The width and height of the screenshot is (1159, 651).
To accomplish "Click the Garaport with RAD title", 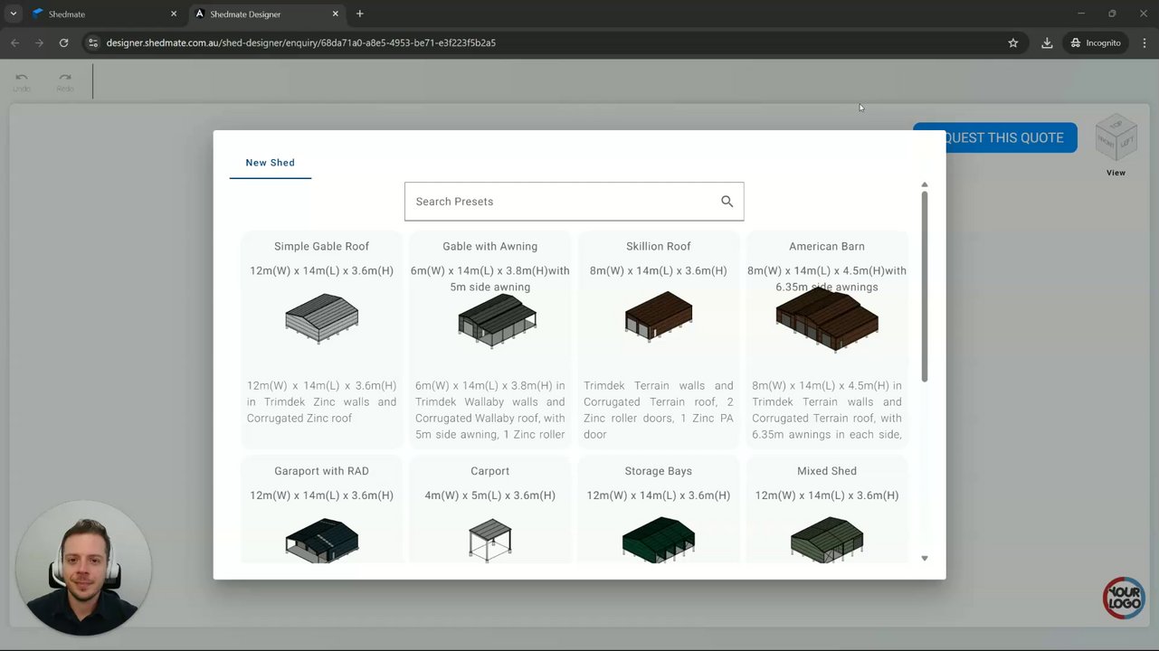I will click(x=322, y=471).
